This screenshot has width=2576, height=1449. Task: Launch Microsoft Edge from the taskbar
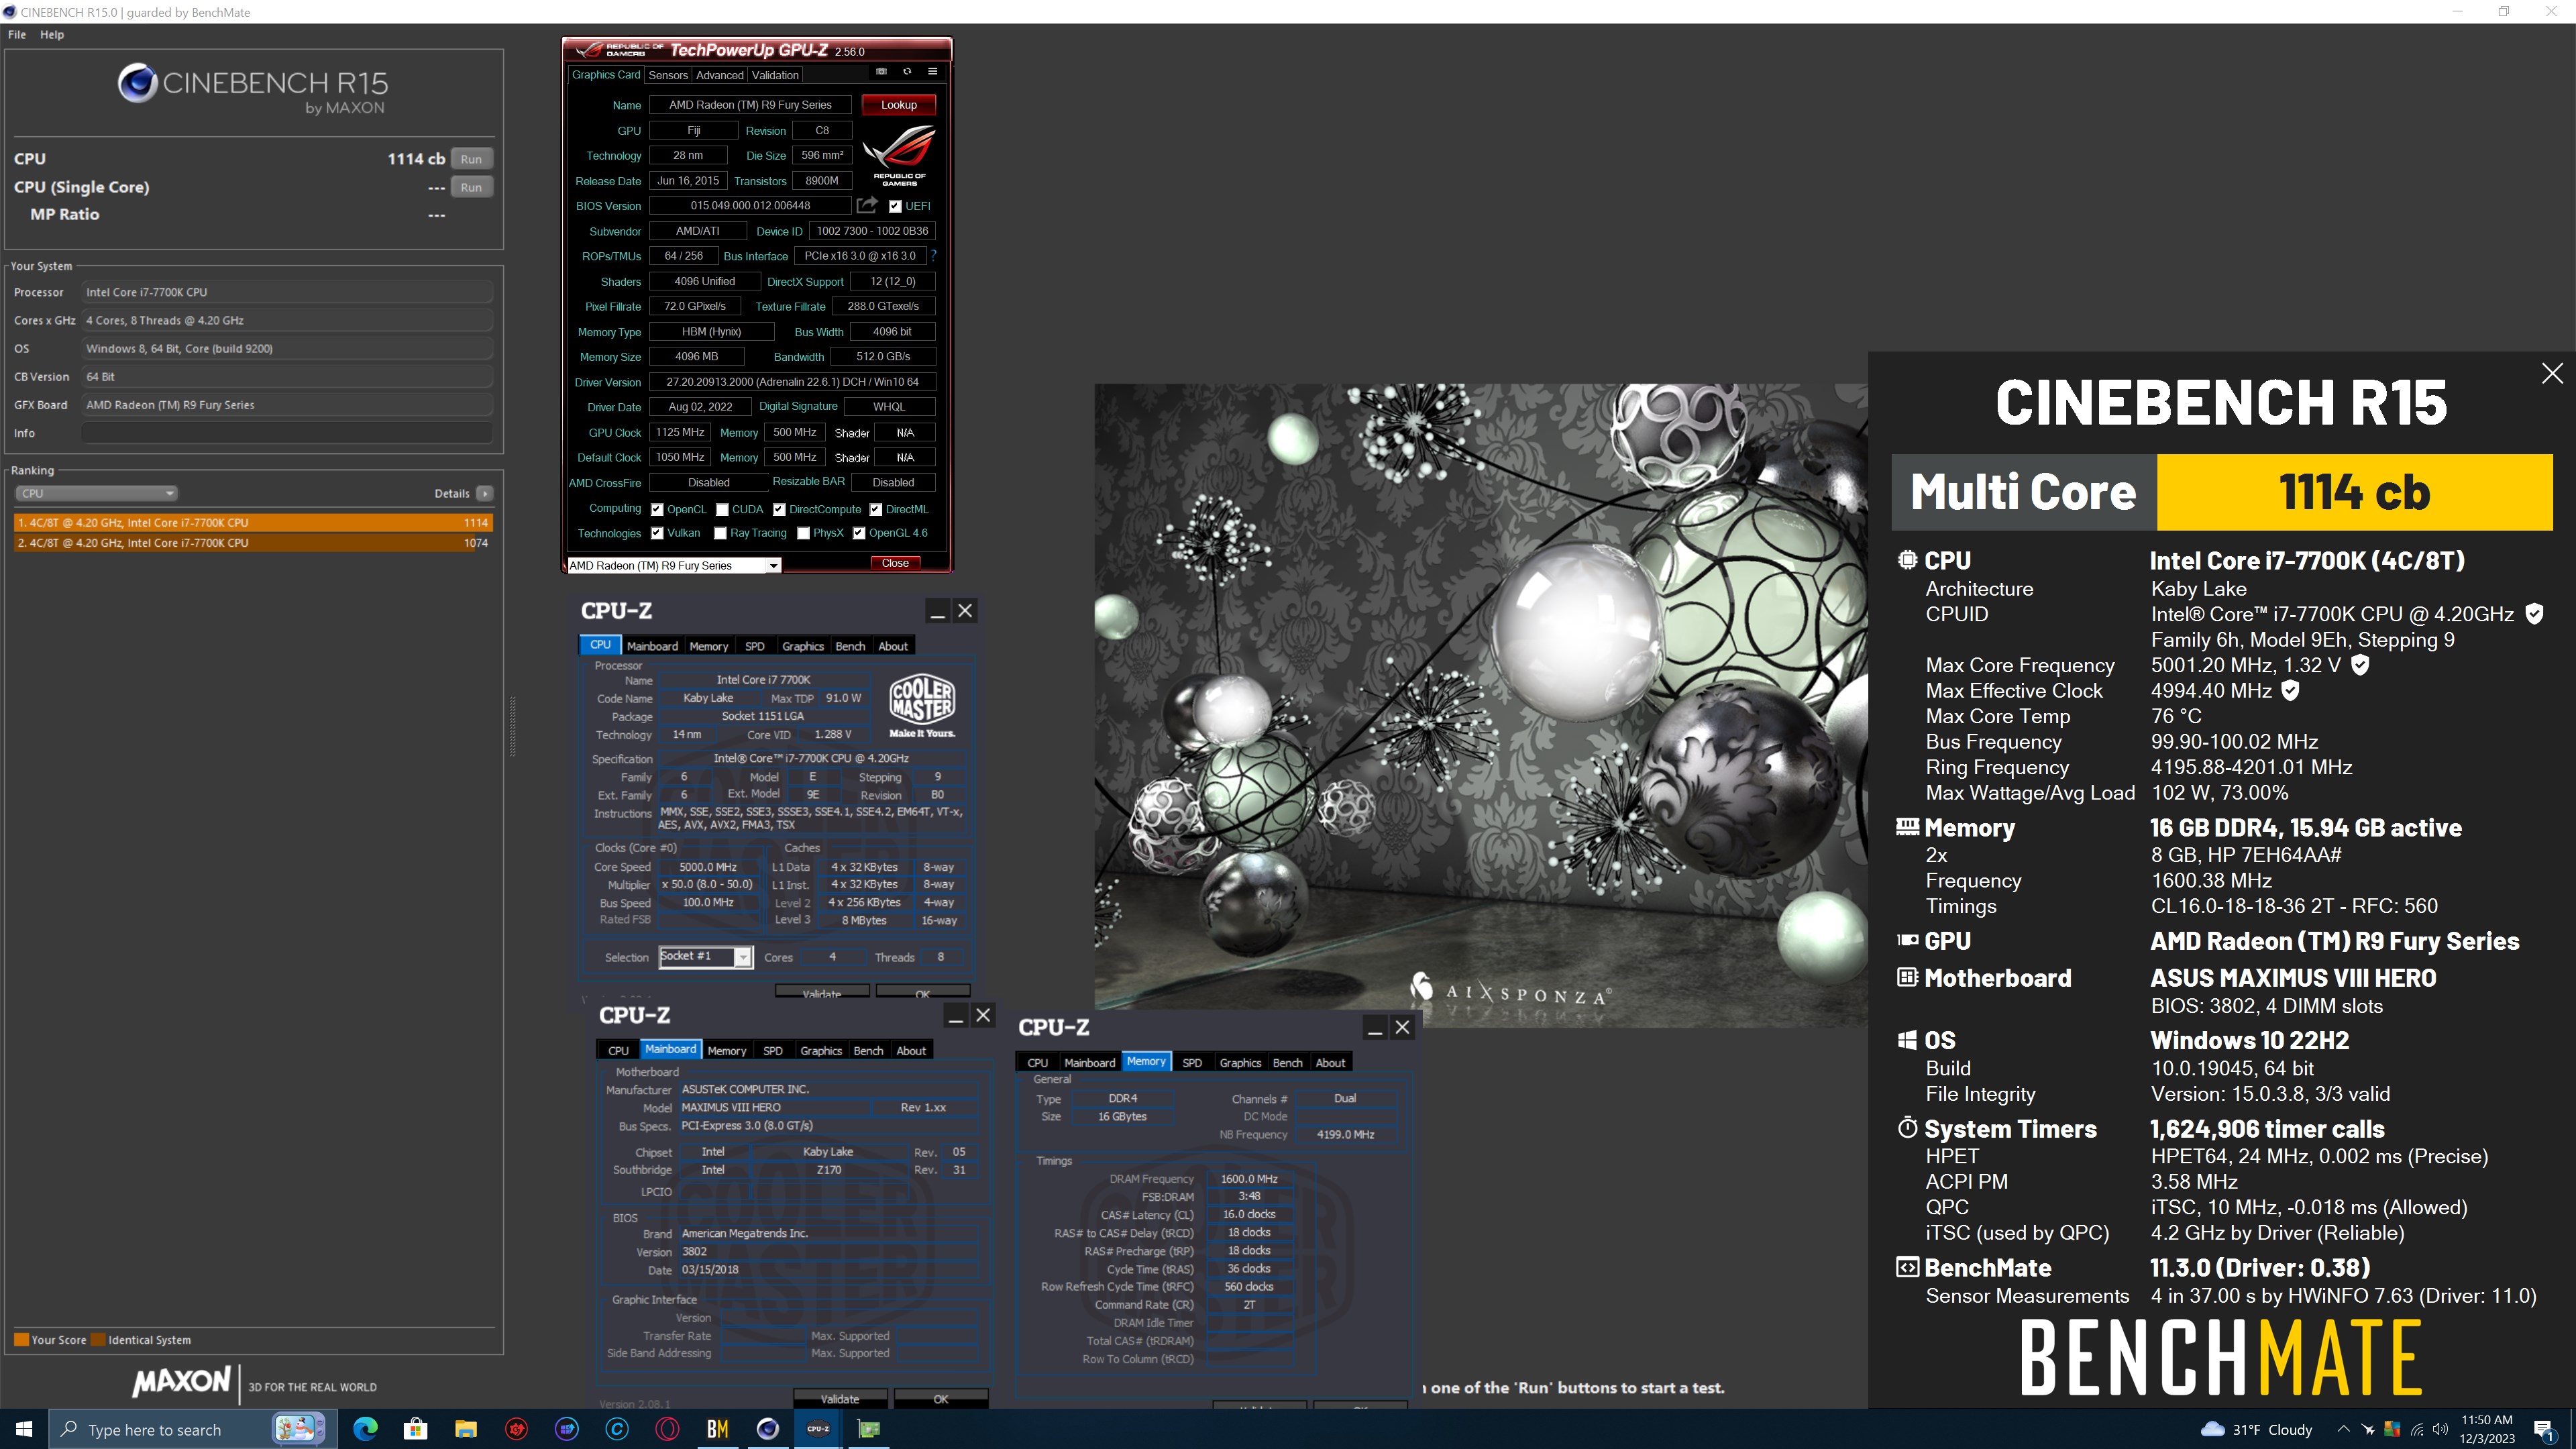tap(365, 1429)
